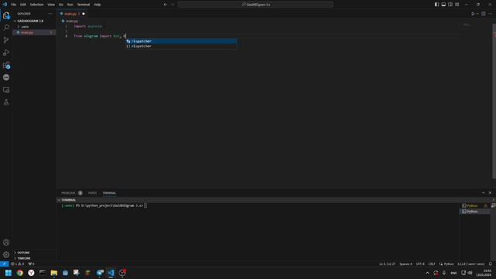Screen dimensions: 496x279
Task: Expand the .venv folder
Action: (24, 27)
